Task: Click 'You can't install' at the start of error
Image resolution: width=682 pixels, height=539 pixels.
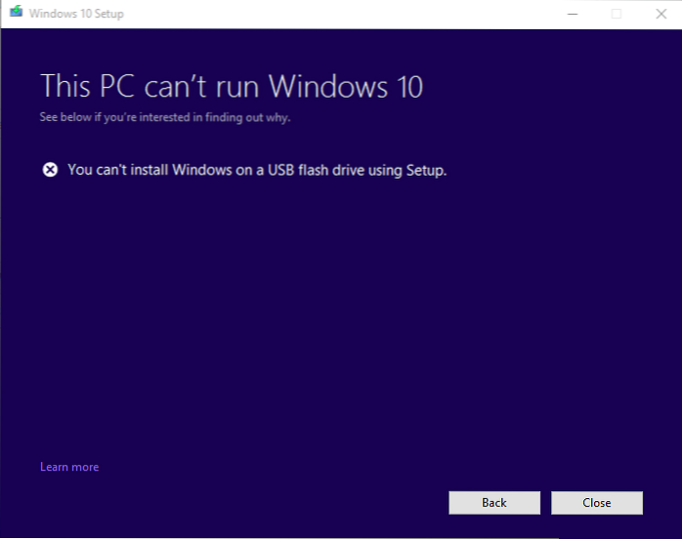Action: point(116,170)
